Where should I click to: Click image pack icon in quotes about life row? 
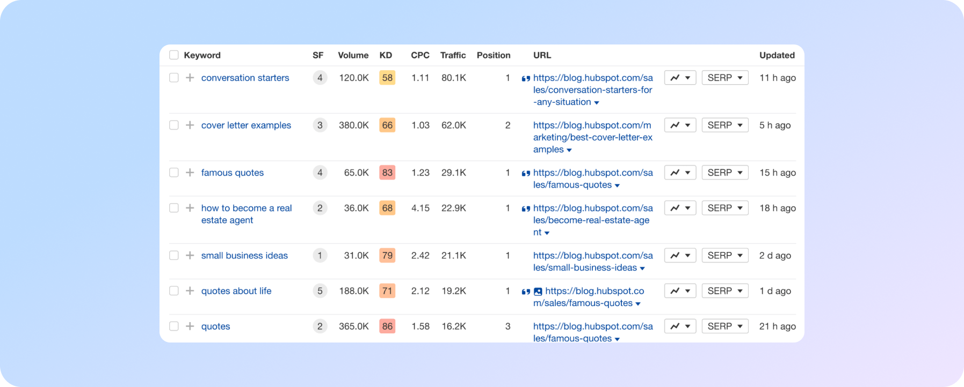[x=538, y=292]
